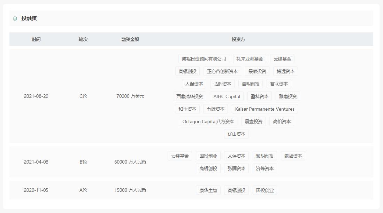Click the 投资方 column header
Viewport: 383px width, 213px height.
pyautogui.click(x=238, y=39)
